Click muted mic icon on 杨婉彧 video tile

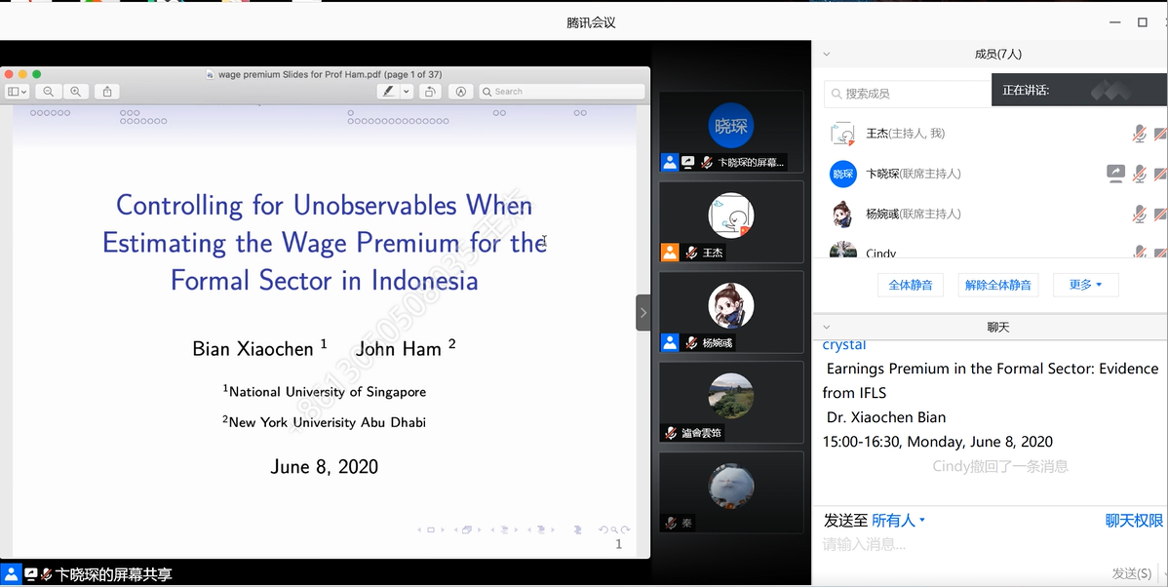tap(690, 342)
